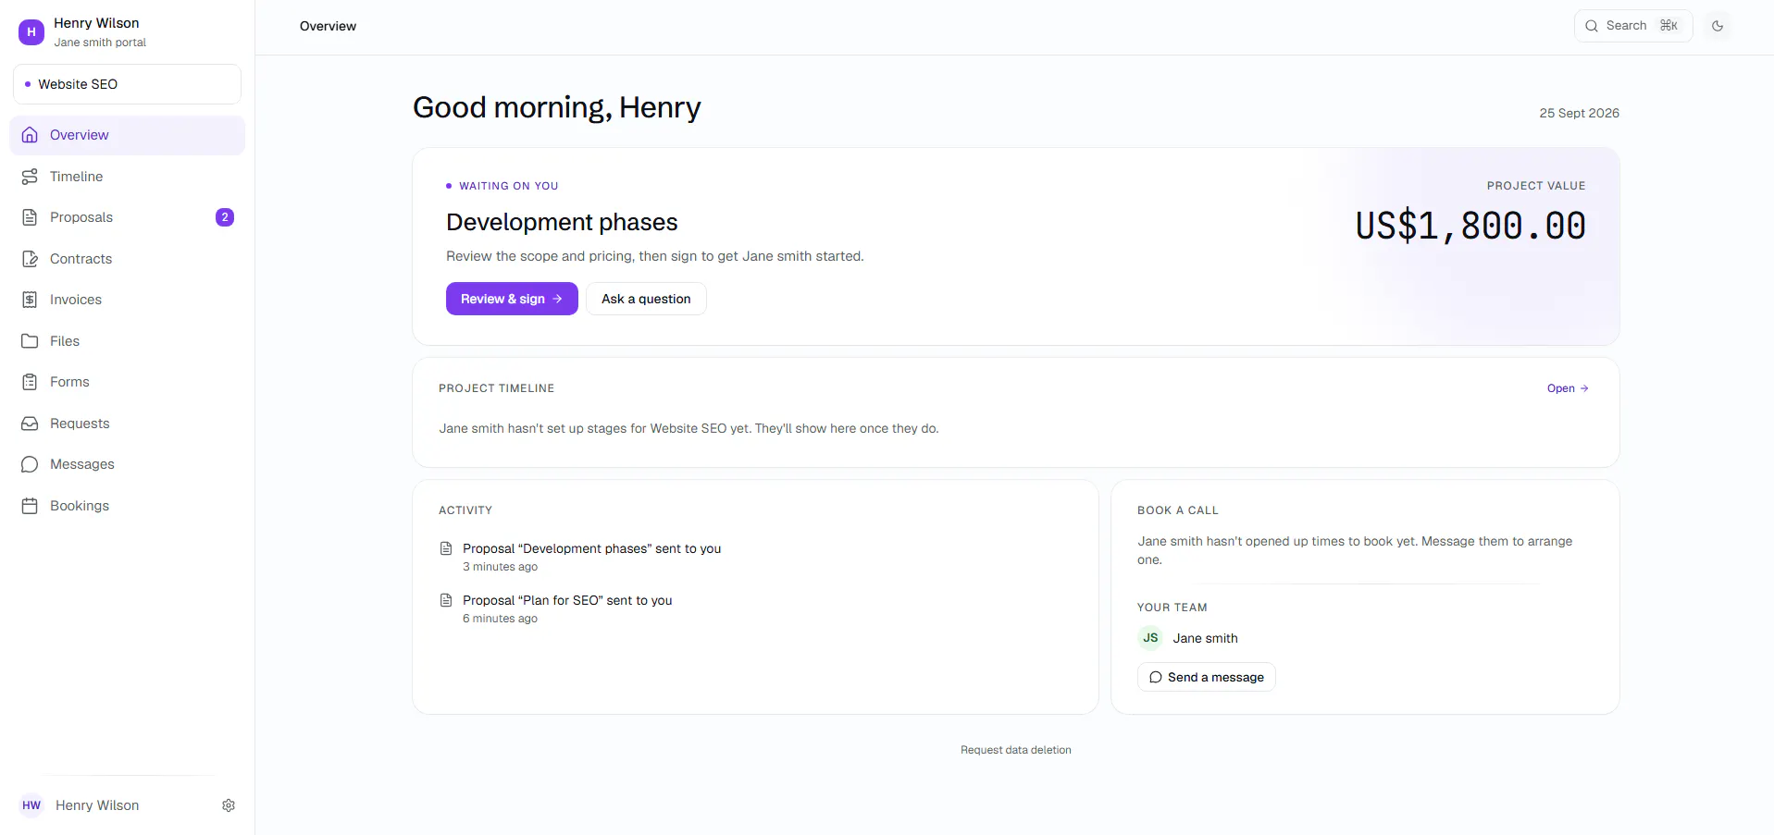Click the document icon beside Plan for SEO activity

point(446,600)
